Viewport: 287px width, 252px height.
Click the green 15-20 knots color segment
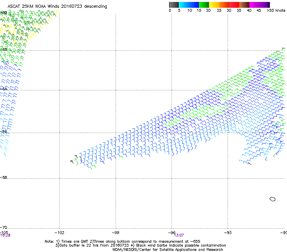coord(204,5)
